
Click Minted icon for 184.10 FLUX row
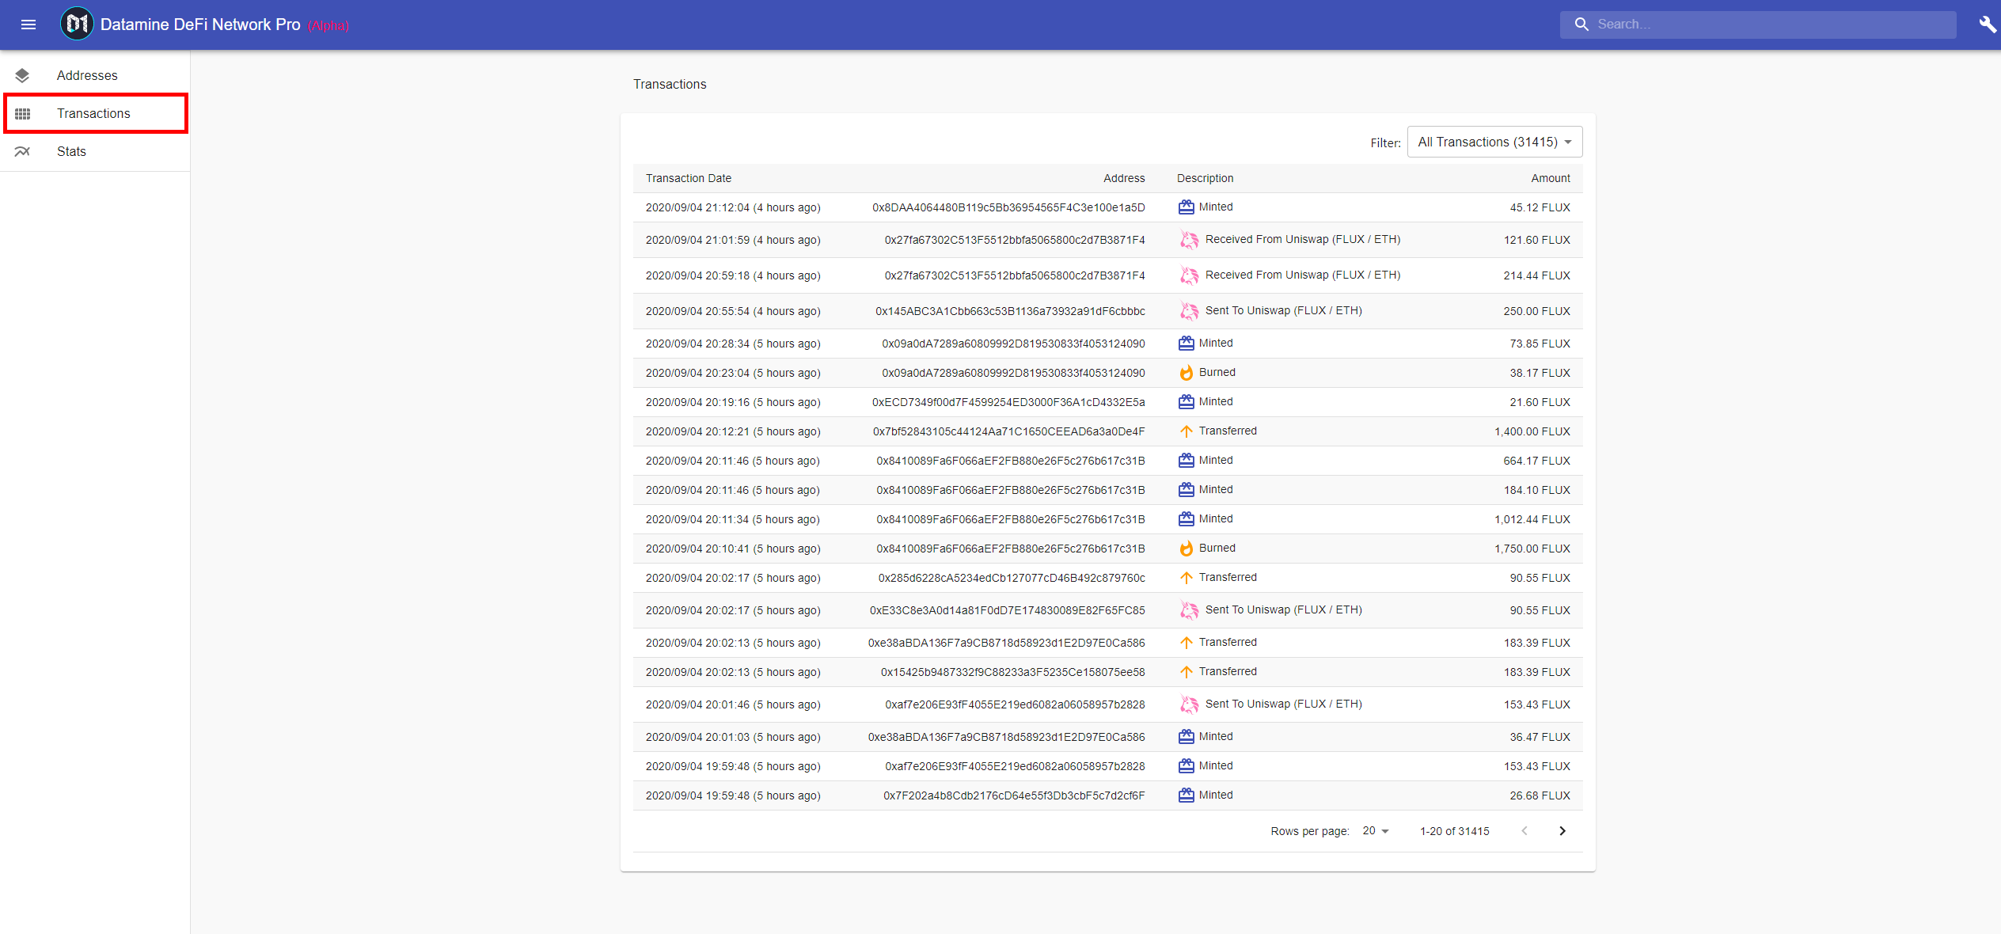point(1186,489)
